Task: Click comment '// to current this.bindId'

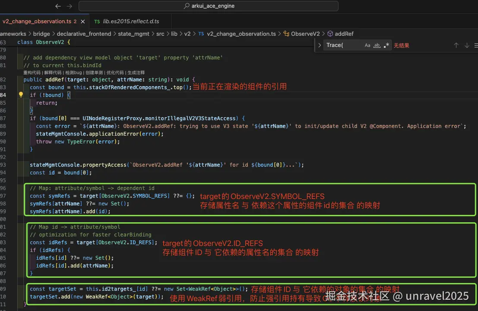Action: [x=63, y=65]
